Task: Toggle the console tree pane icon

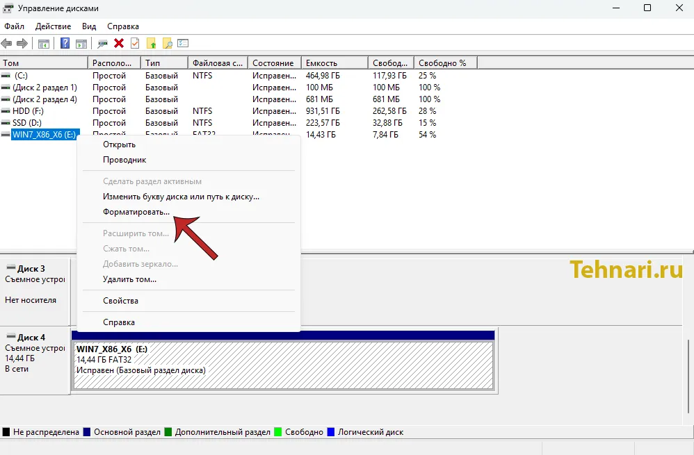Action: coord(43,43)
